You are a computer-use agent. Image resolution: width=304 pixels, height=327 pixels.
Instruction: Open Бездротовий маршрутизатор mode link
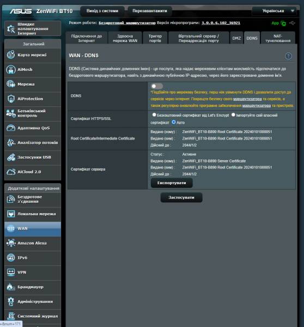tap(127, 23)
